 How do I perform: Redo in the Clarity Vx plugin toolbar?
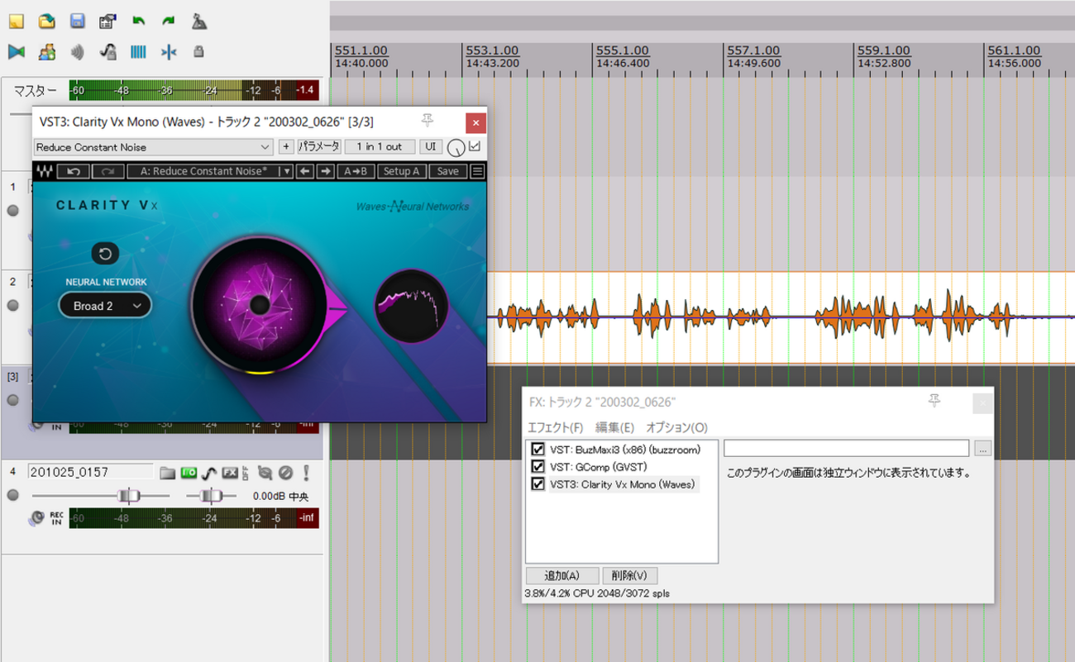click(107, 171)
